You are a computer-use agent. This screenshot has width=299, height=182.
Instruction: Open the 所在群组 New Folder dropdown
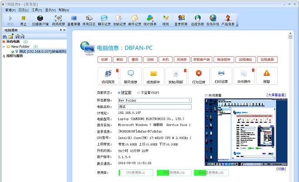pyautogui.click(x=189, y=100)
